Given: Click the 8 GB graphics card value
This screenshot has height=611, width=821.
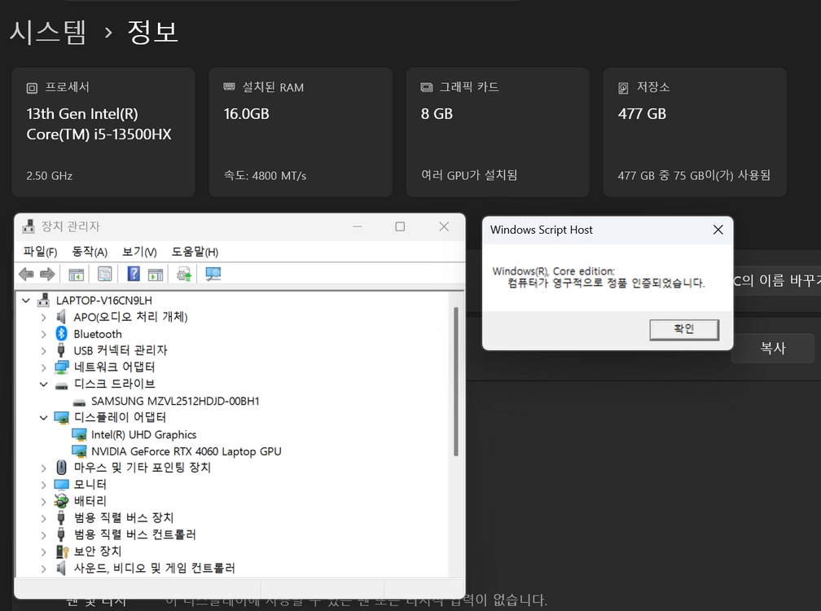Looking at the screenshot, I should click(x=437, y=113).
